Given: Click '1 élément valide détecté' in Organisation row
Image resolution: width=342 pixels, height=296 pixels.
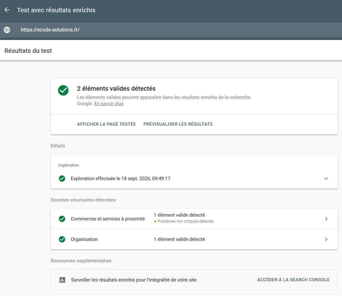Looking at the screenshot, I should coord(180,239).
